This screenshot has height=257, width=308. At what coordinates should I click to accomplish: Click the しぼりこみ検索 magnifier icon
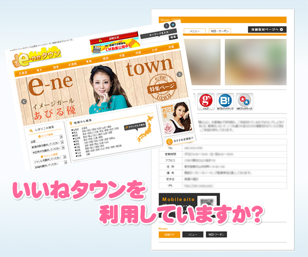click(x=31, y=131)
